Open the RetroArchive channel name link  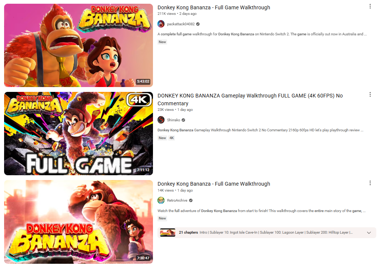(177, 201)
